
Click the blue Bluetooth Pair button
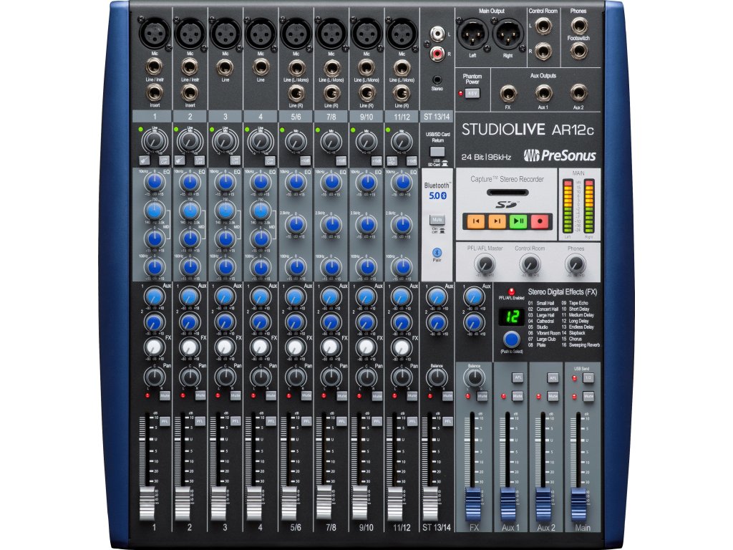[437, 253]
